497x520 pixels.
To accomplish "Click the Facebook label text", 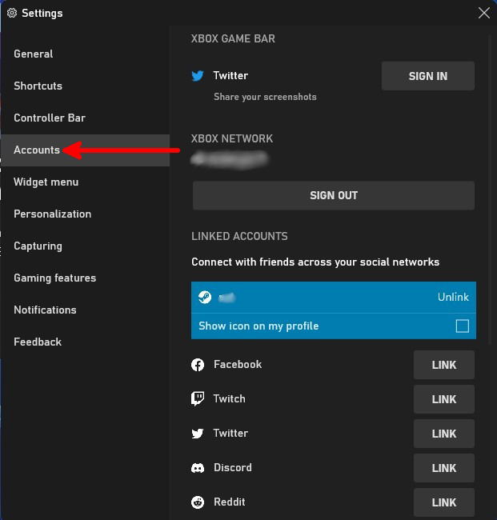I will tap(238, 365).
